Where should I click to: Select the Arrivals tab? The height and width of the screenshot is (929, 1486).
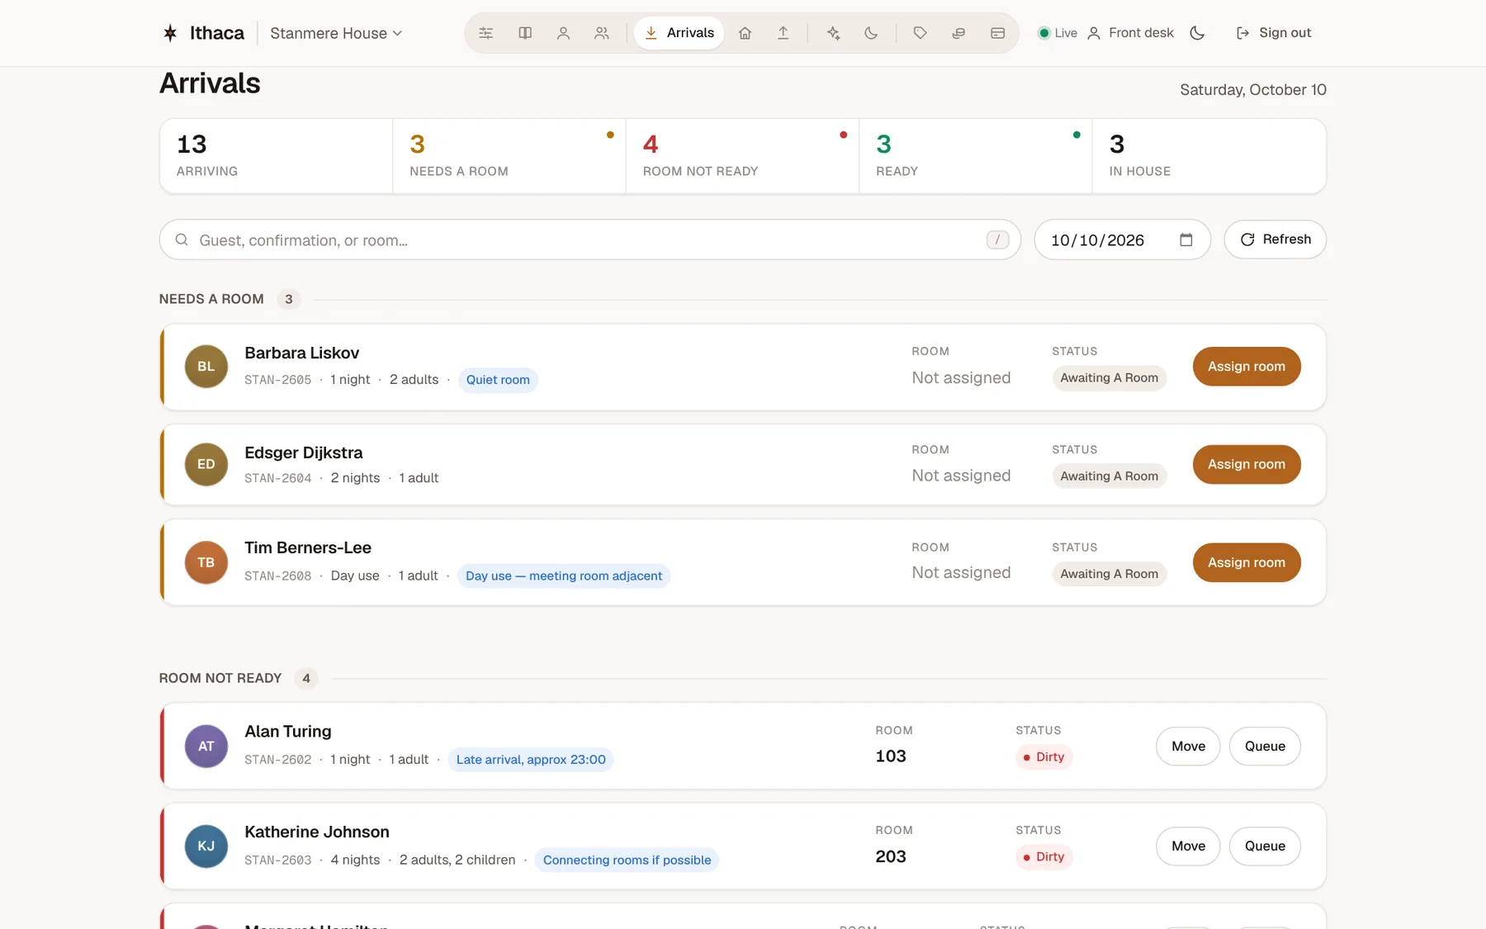[679, 33]
